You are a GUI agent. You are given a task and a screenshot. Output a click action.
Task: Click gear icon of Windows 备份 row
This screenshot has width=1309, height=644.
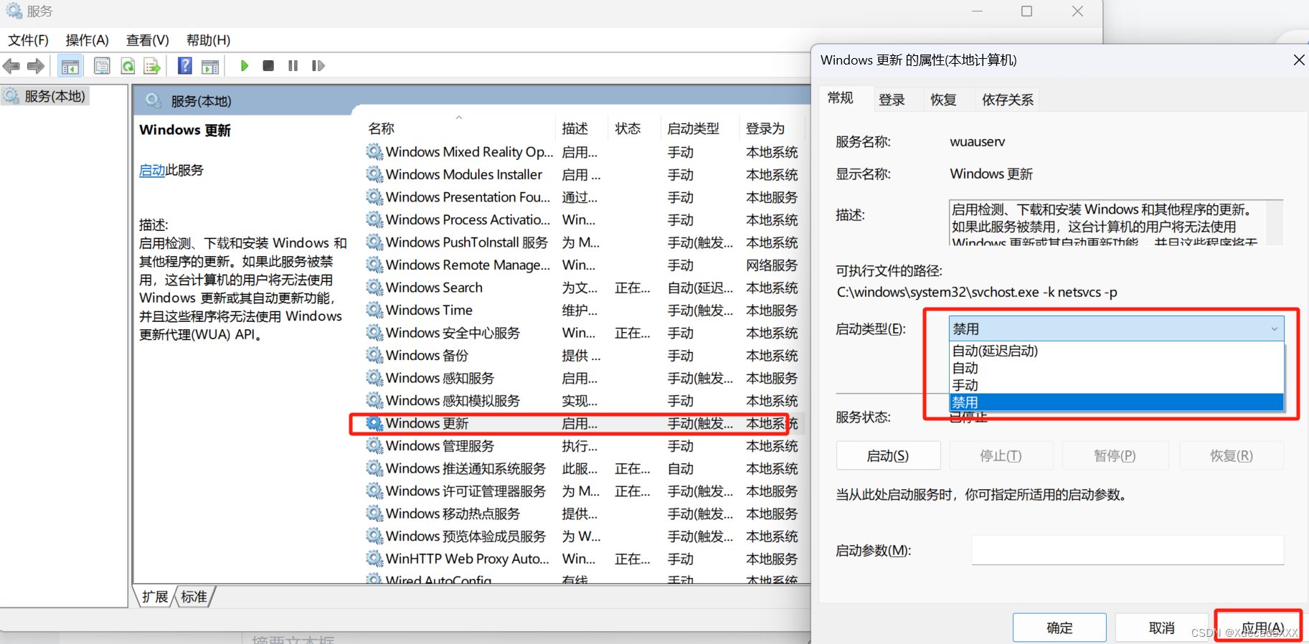tap(374, 355)
